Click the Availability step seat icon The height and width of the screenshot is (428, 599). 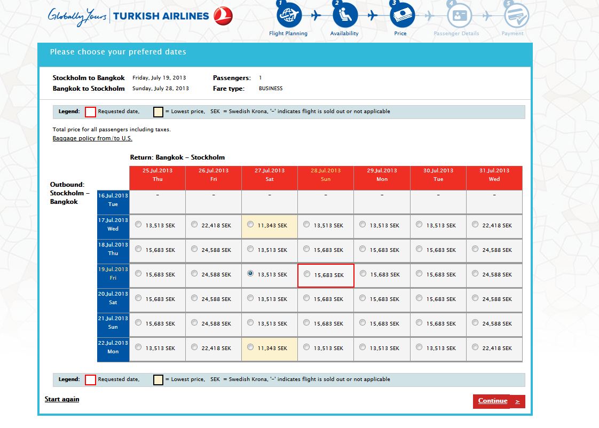(344, 16)
